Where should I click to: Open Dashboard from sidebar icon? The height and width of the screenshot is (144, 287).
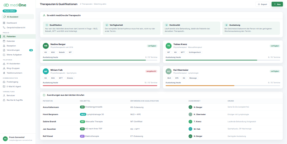[4, 23]
